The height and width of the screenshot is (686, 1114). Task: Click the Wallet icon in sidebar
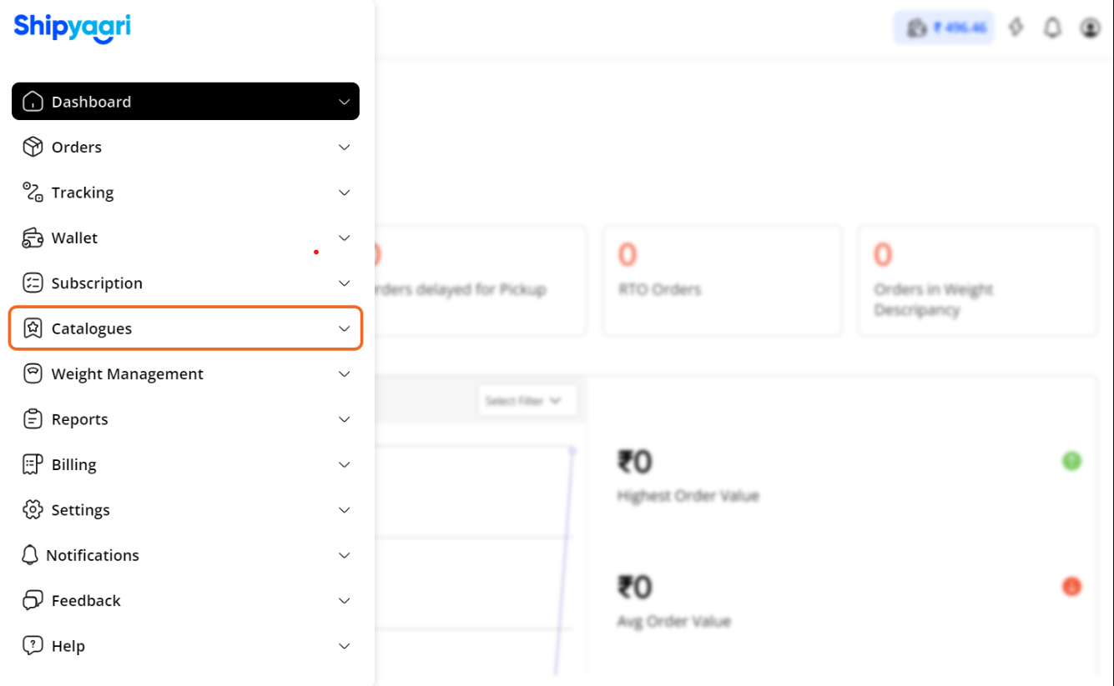(33, 238)
